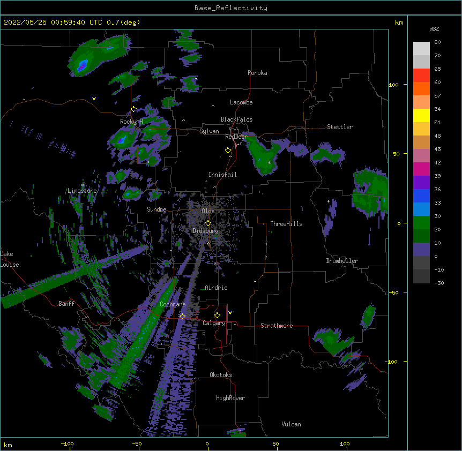Select the light blue 30-33 dBZ swatch

[x=421, y=209]
